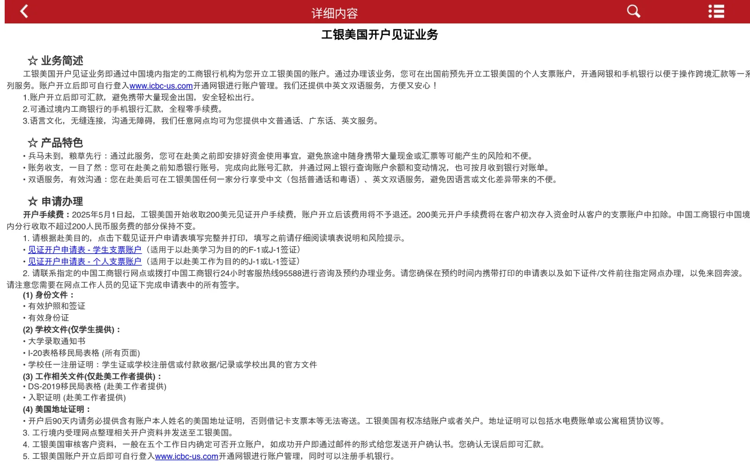Click the 入职证明 (赴美工作者提供) bullet

(75, 398)
